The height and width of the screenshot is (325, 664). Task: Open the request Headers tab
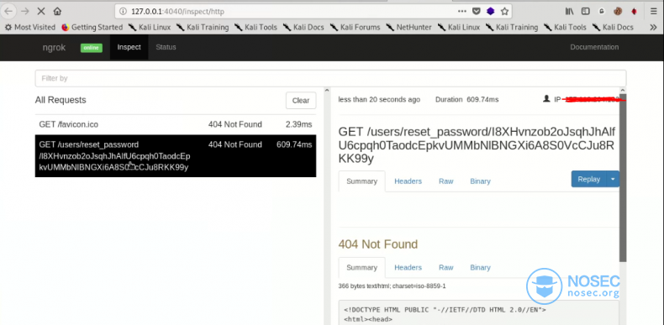(408, 181)
